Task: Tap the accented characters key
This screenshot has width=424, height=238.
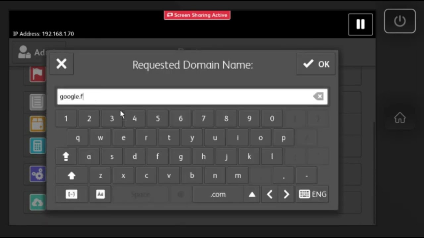Action: coord(100,194)
